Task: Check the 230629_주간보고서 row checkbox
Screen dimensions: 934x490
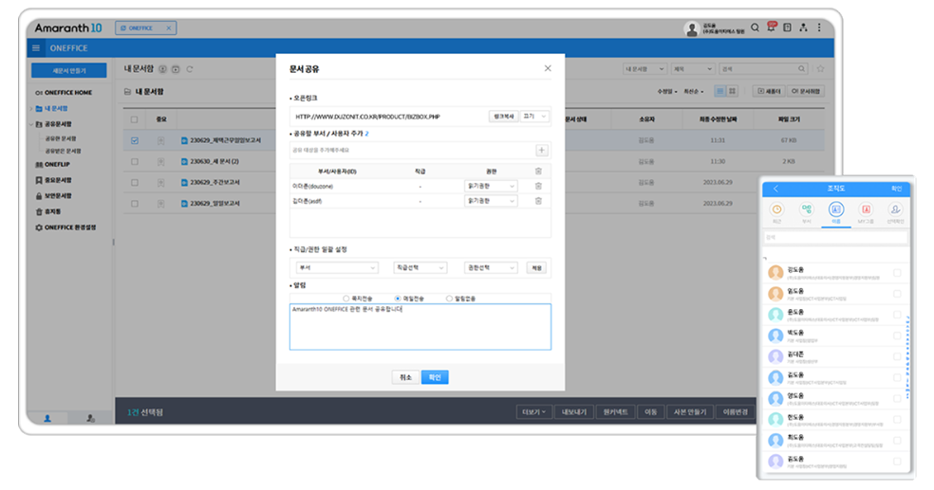Action: pyautogui.click(x=135, y=183)
